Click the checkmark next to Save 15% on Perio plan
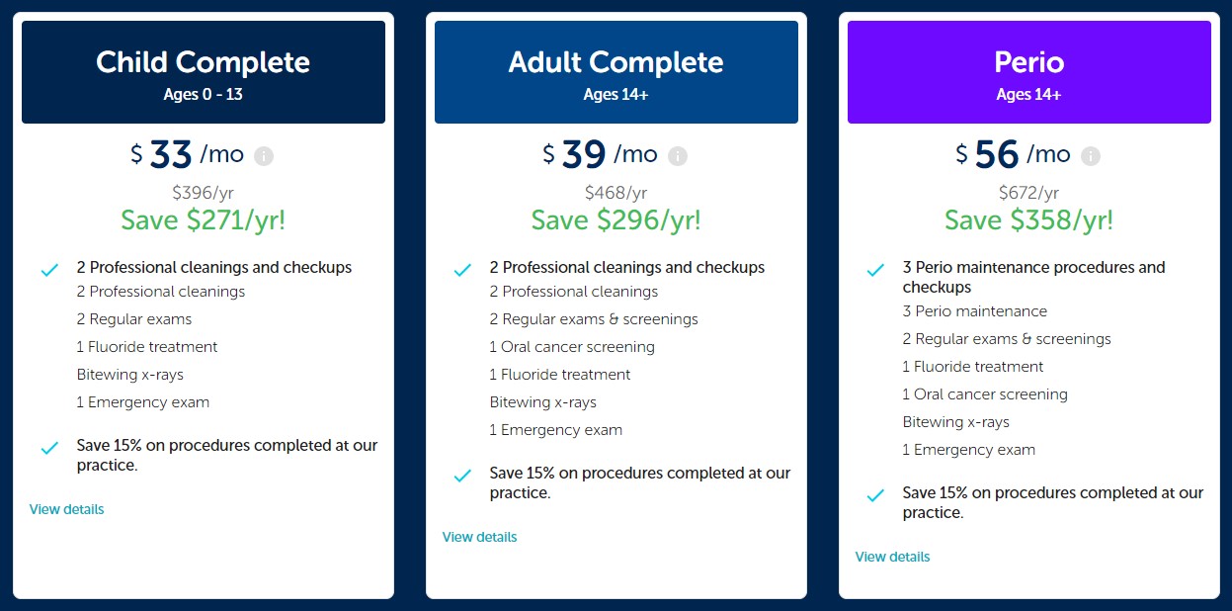This screenshot has height=611, width=1232. click(874, 493)
